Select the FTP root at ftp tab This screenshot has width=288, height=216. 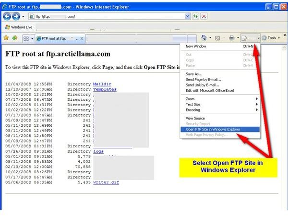pyautogui.click(x=60, y=38)
